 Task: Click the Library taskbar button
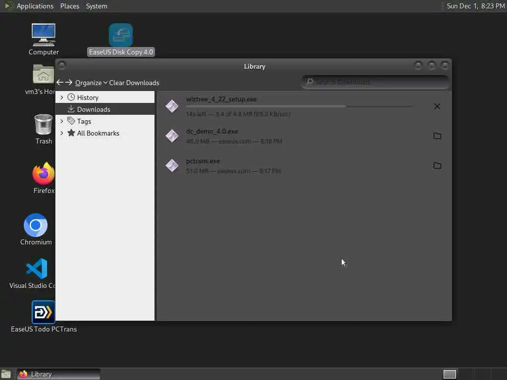[x=58, y=374]
